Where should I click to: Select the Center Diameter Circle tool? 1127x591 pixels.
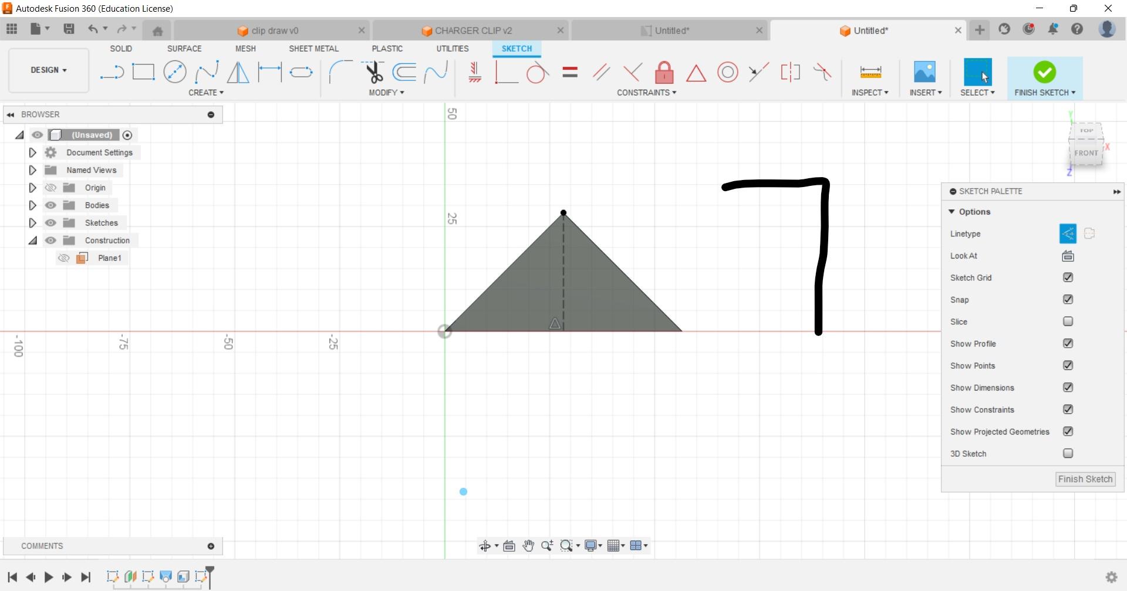175,72
